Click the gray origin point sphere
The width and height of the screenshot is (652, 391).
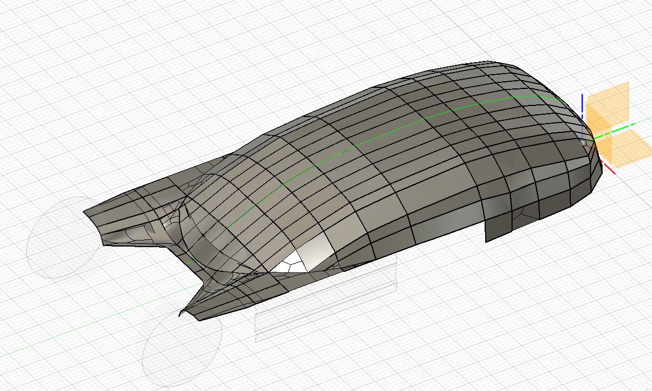click(583, 142)
